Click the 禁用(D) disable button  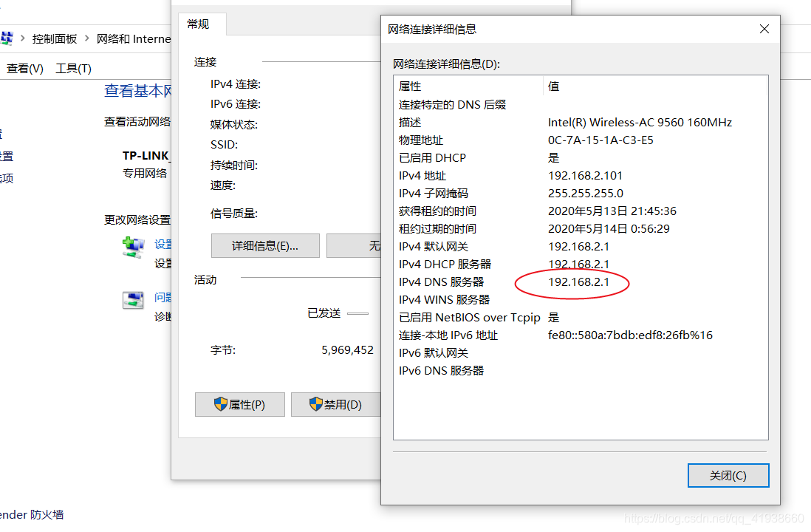click(335, 404)
